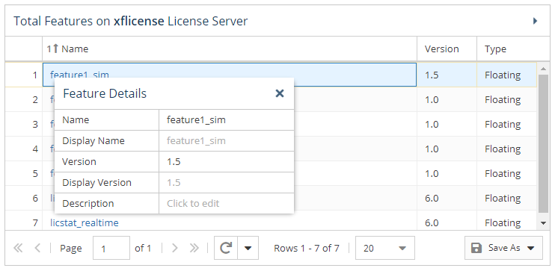
Task: Click Version 6.0 cell in row 6
Action: [x=447, y=198]
